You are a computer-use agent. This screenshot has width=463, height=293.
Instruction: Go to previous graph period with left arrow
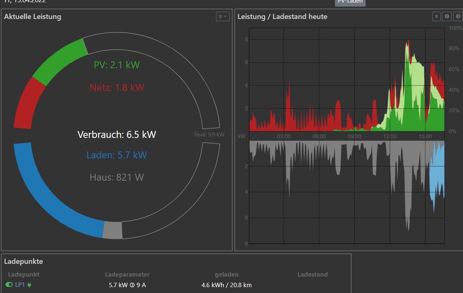point(447,16)
